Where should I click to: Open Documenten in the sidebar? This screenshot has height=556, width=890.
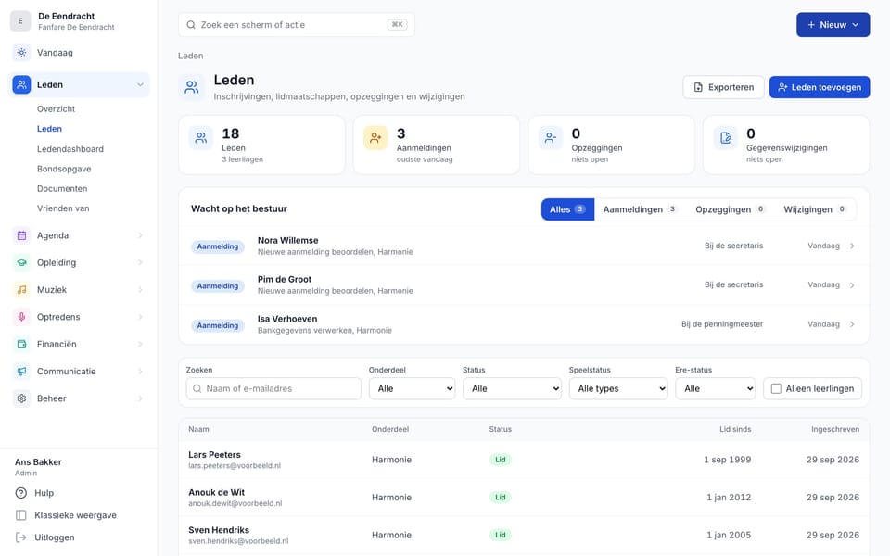tap(62, 189)
